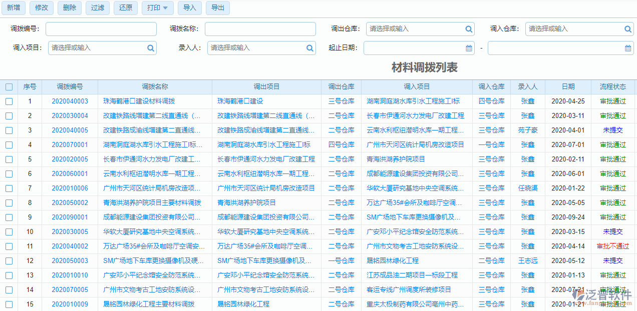Sort by 流程状态 column header
The image size is (637, 311).
click(612, 87)
